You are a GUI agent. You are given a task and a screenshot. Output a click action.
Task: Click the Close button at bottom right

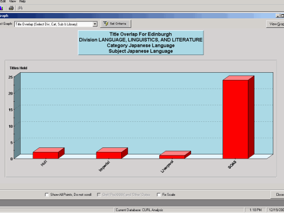(x=277, y=195)
